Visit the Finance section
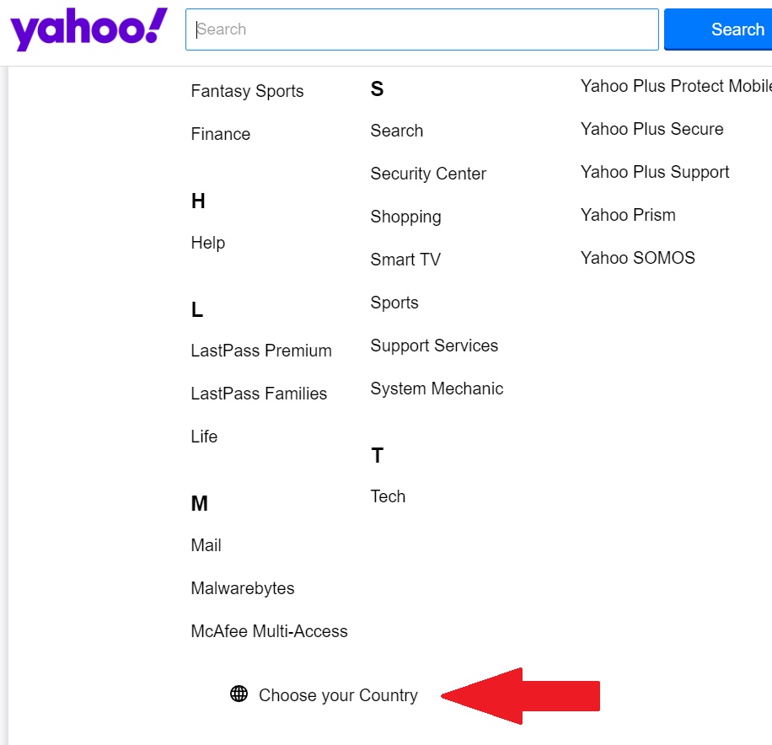 click(220, 134)
